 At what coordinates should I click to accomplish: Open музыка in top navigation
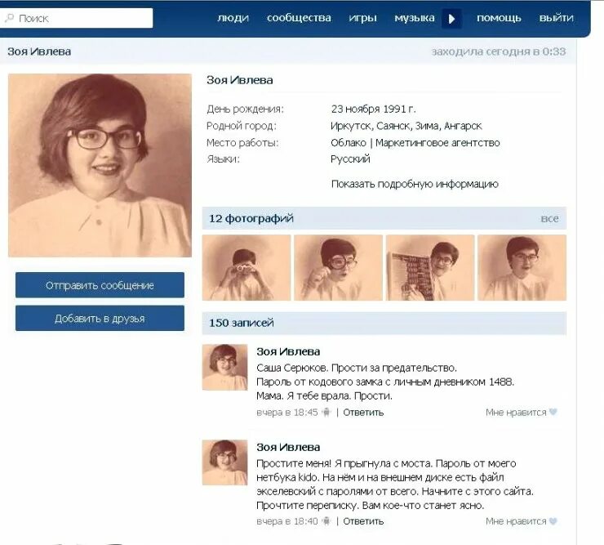[415, 18]
